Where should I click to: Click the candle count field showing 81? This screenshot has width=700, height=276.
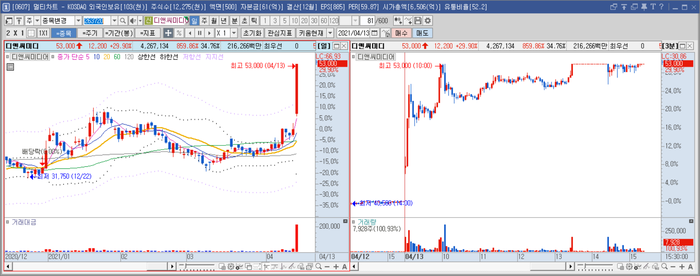tap(367, 21)
